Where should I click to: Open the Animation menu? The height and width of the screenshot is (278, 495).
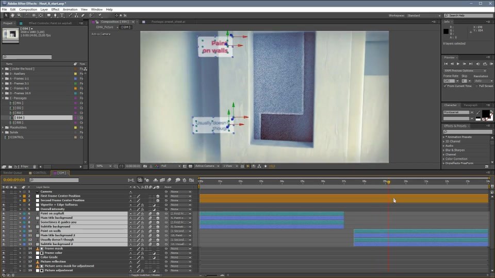(70, 9)
